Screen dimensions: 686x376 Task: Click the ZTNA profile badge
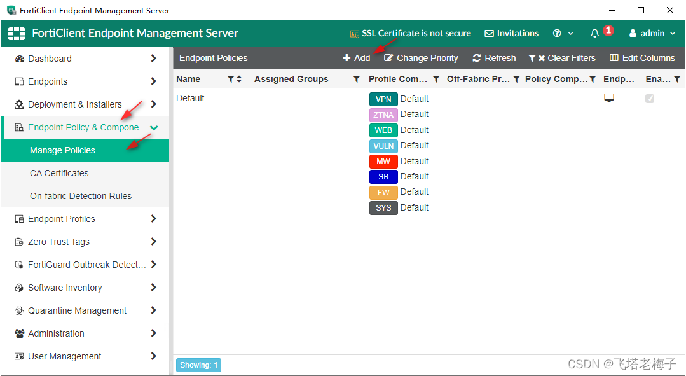(383, 115)
